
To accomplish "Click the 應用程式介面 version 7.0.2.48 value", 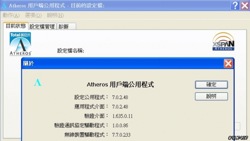I will click(x=120, y=107).
